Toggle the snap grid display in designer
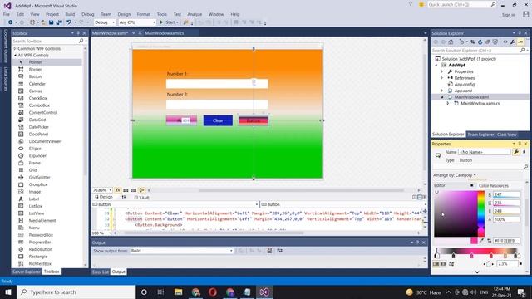 126,190
